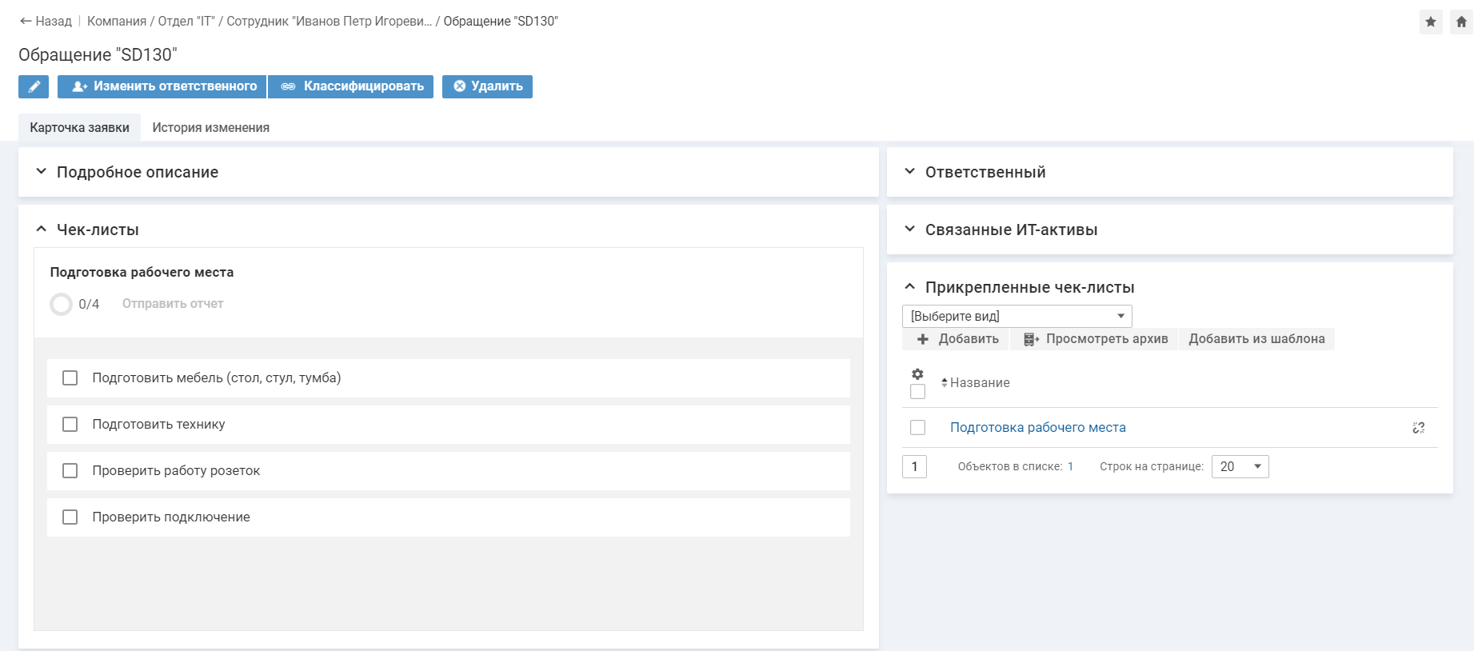Click Просмотреть архив archive button
1474x651 pixels.
[1096, 339]
